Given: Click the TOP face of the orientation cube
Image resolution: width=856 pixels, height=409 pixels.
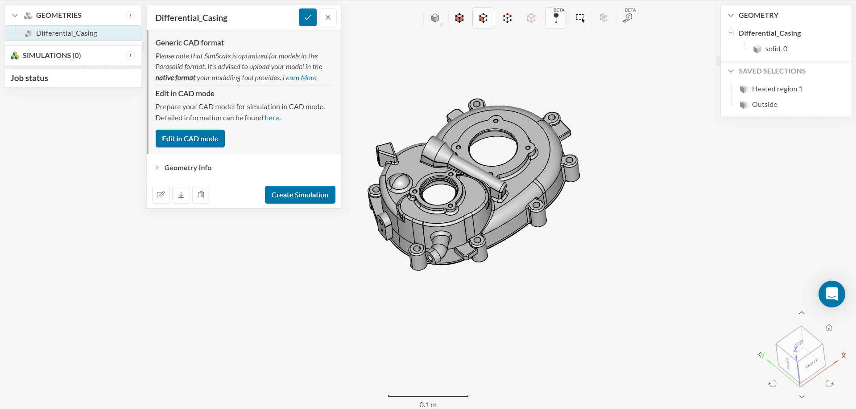Looking at the screenshot, I should pyautogui.click(x=799, y=343).
